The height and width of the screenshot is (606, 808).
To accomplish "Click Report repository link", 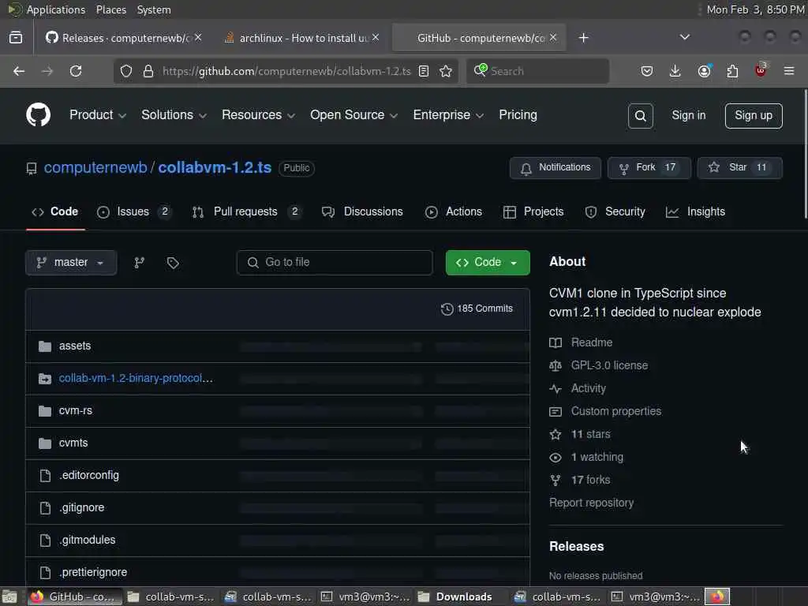I will click(591, 503).
